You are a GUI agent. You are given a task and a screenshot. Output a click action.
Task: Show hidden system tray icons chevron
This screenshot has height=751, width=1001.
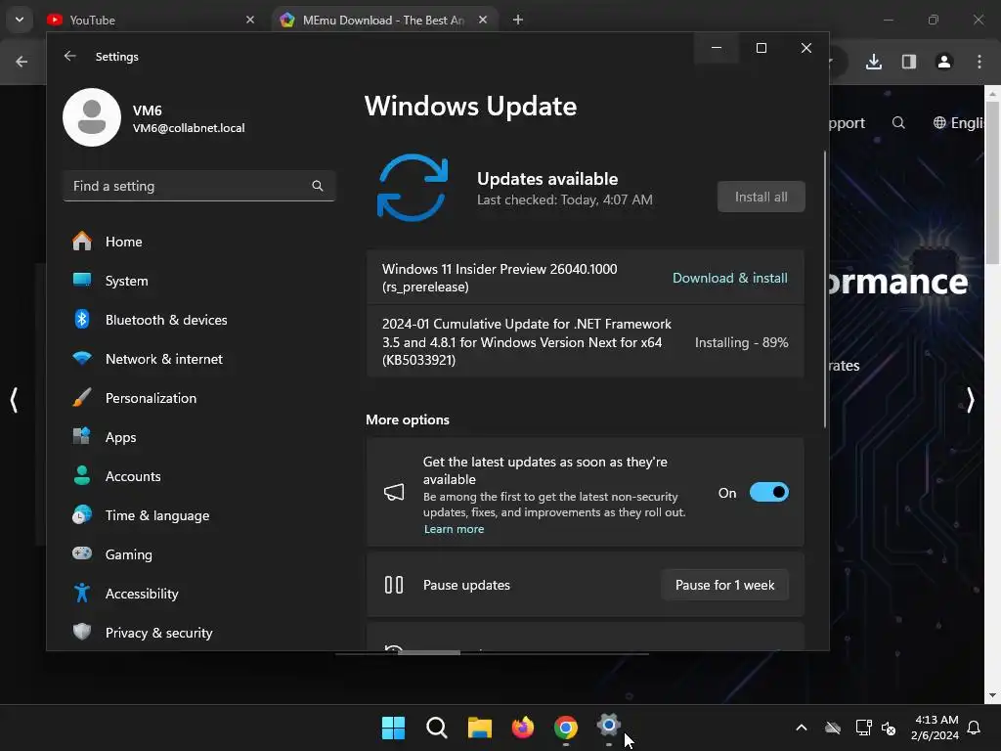coord(802,728)
